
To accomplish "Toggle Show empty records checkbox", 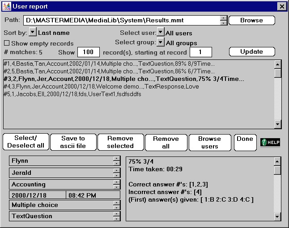I will 7,43.
